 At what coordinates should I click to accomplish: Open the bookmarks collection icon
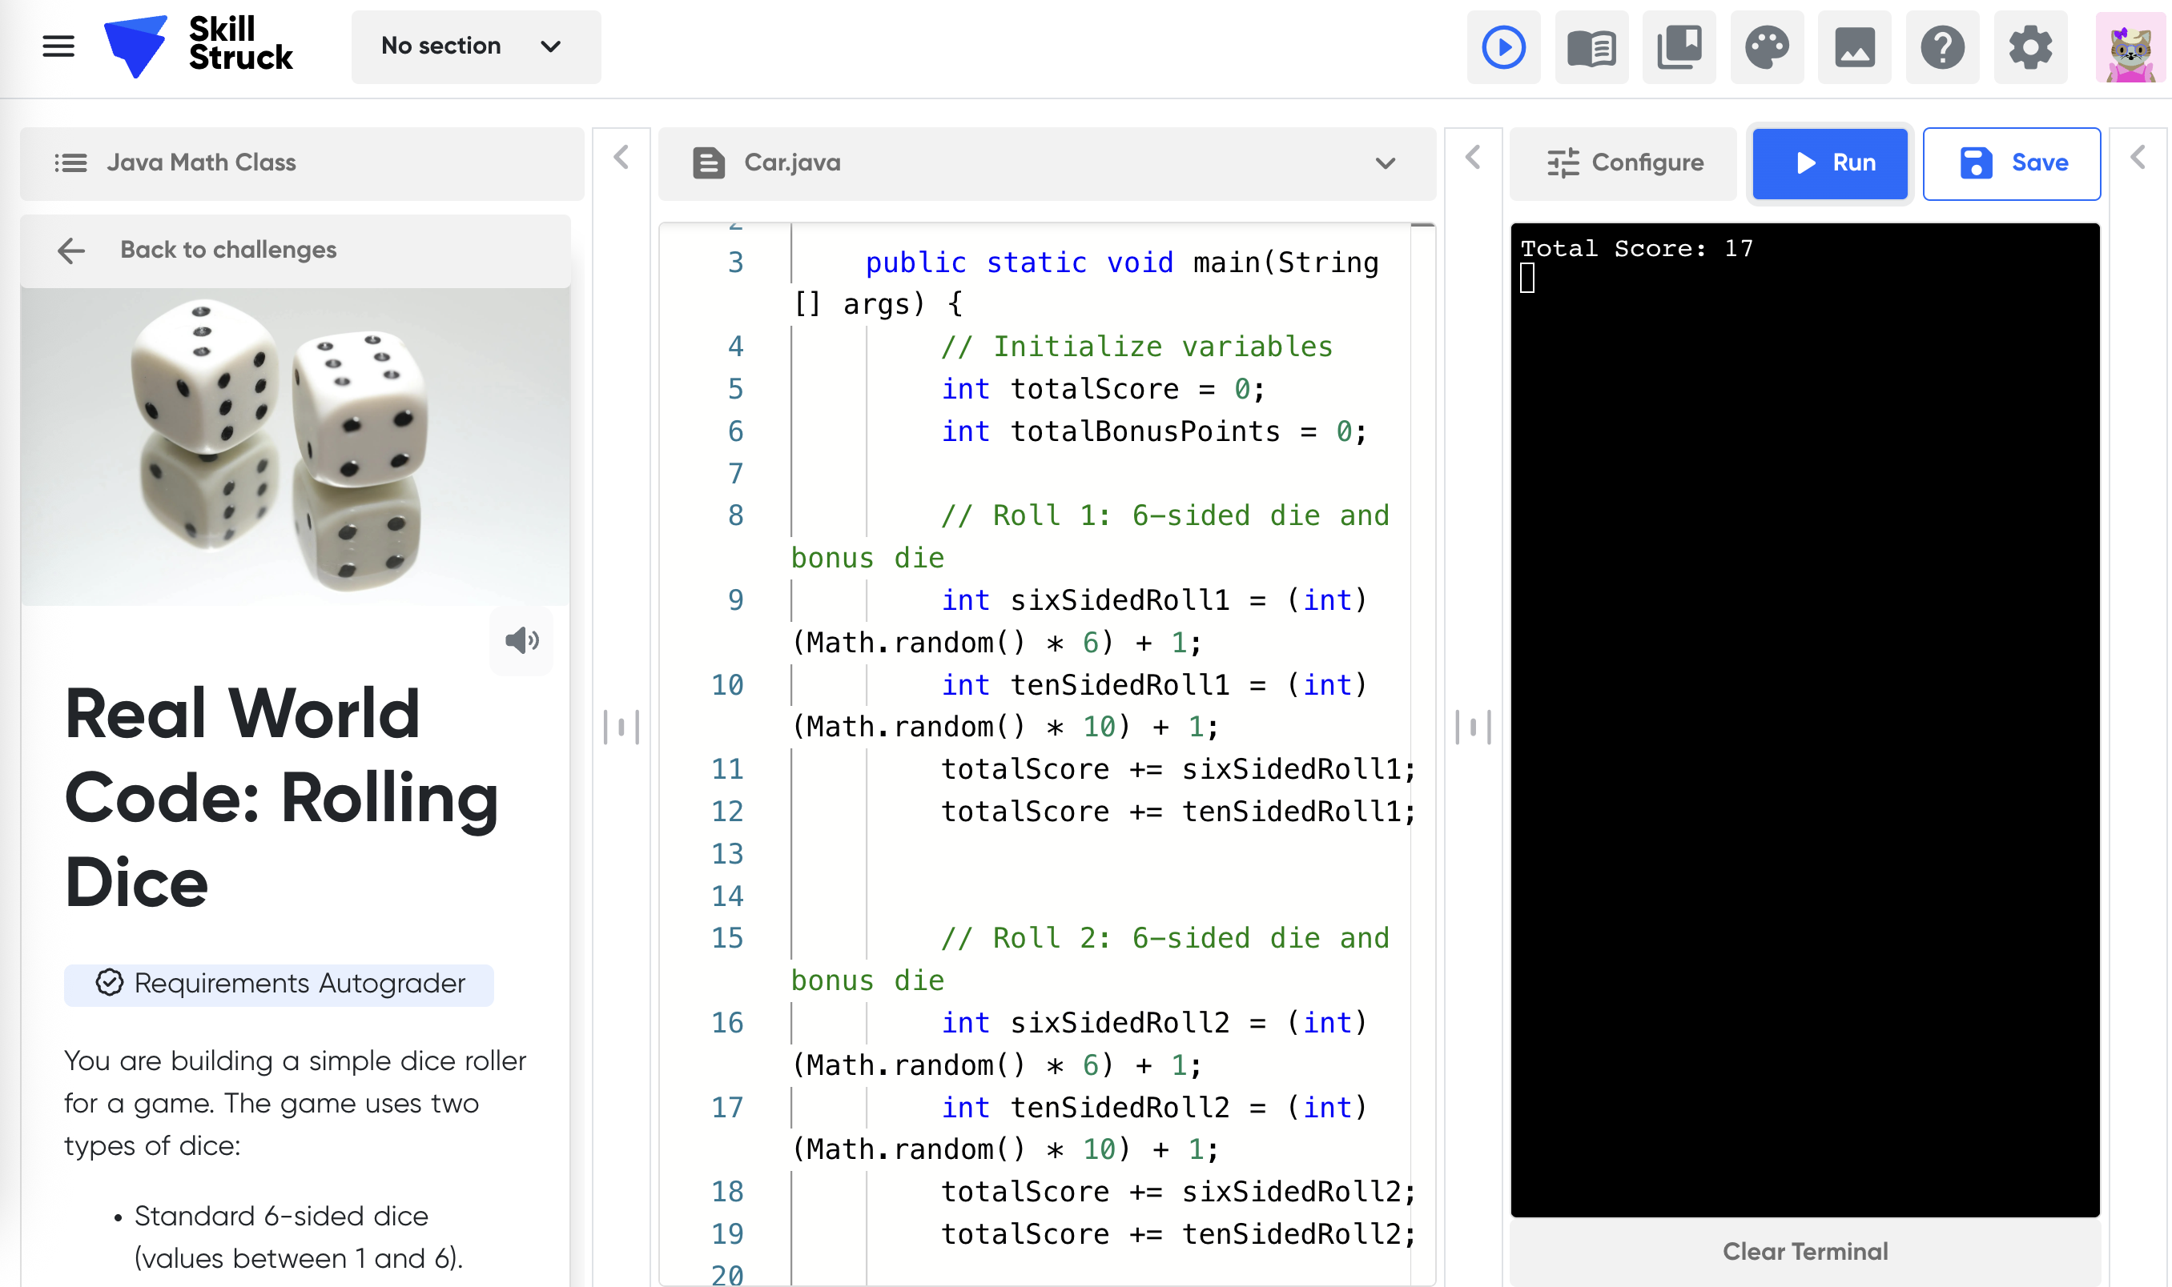pyautogui.click(x=1678, y=47)
